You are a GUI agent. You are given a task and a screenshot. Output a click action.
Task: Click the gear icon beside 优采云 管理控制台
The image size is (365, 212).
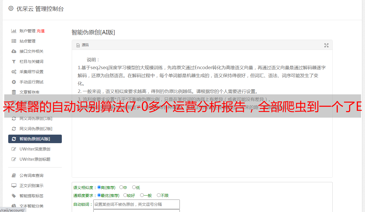pyautogui.click(x=11, y=9)
